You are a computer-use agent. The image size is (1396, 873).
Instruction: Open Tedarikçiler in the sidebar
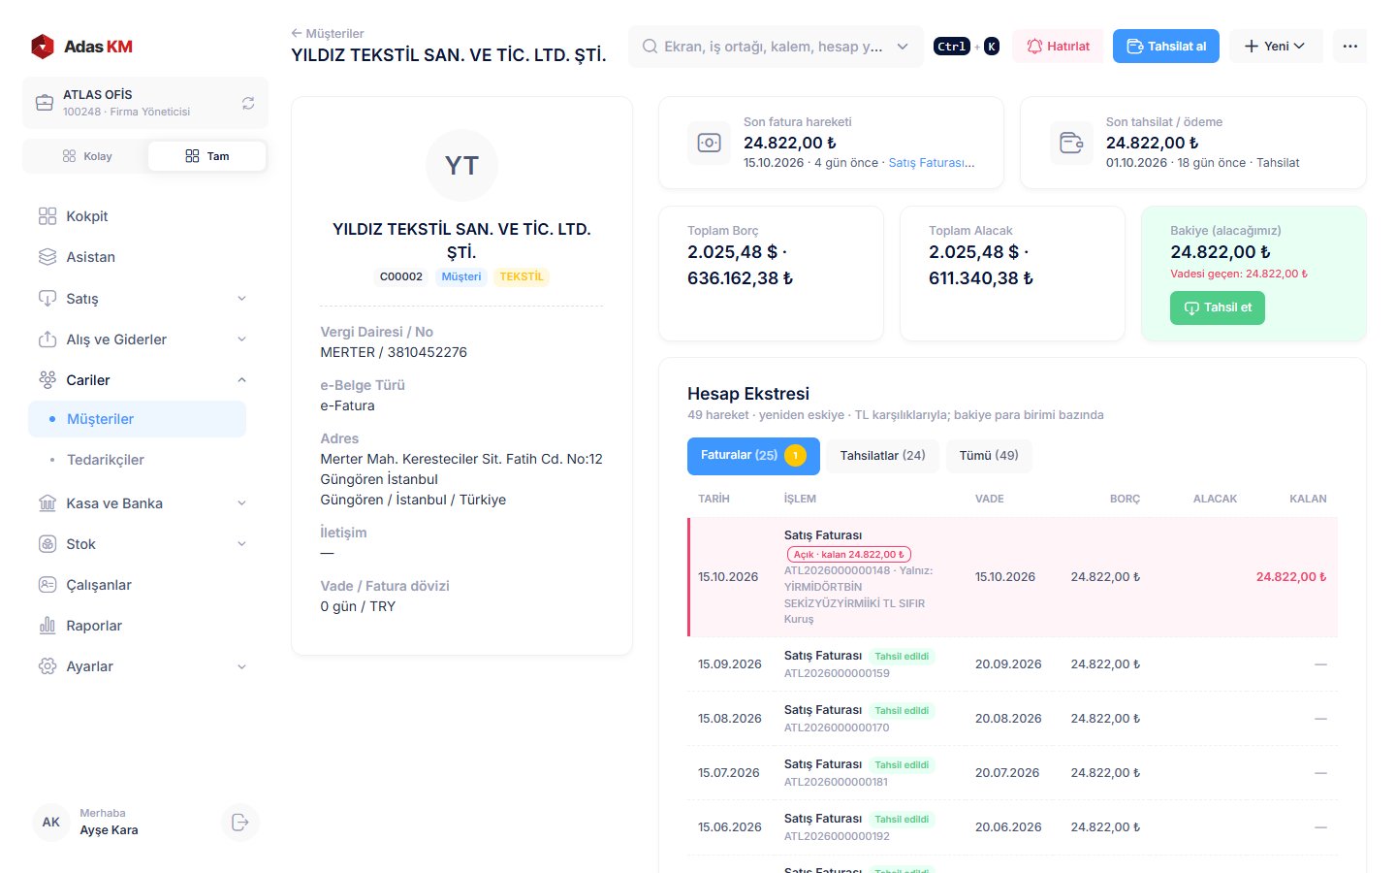tap(137, 460)
